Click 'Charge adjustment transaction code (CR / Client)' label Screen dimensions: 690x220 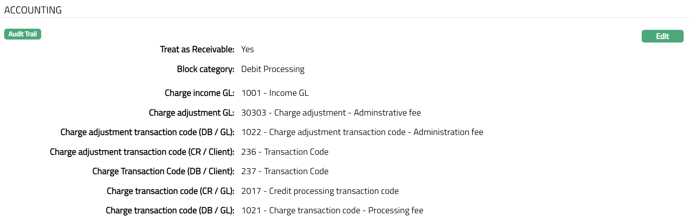142,152
